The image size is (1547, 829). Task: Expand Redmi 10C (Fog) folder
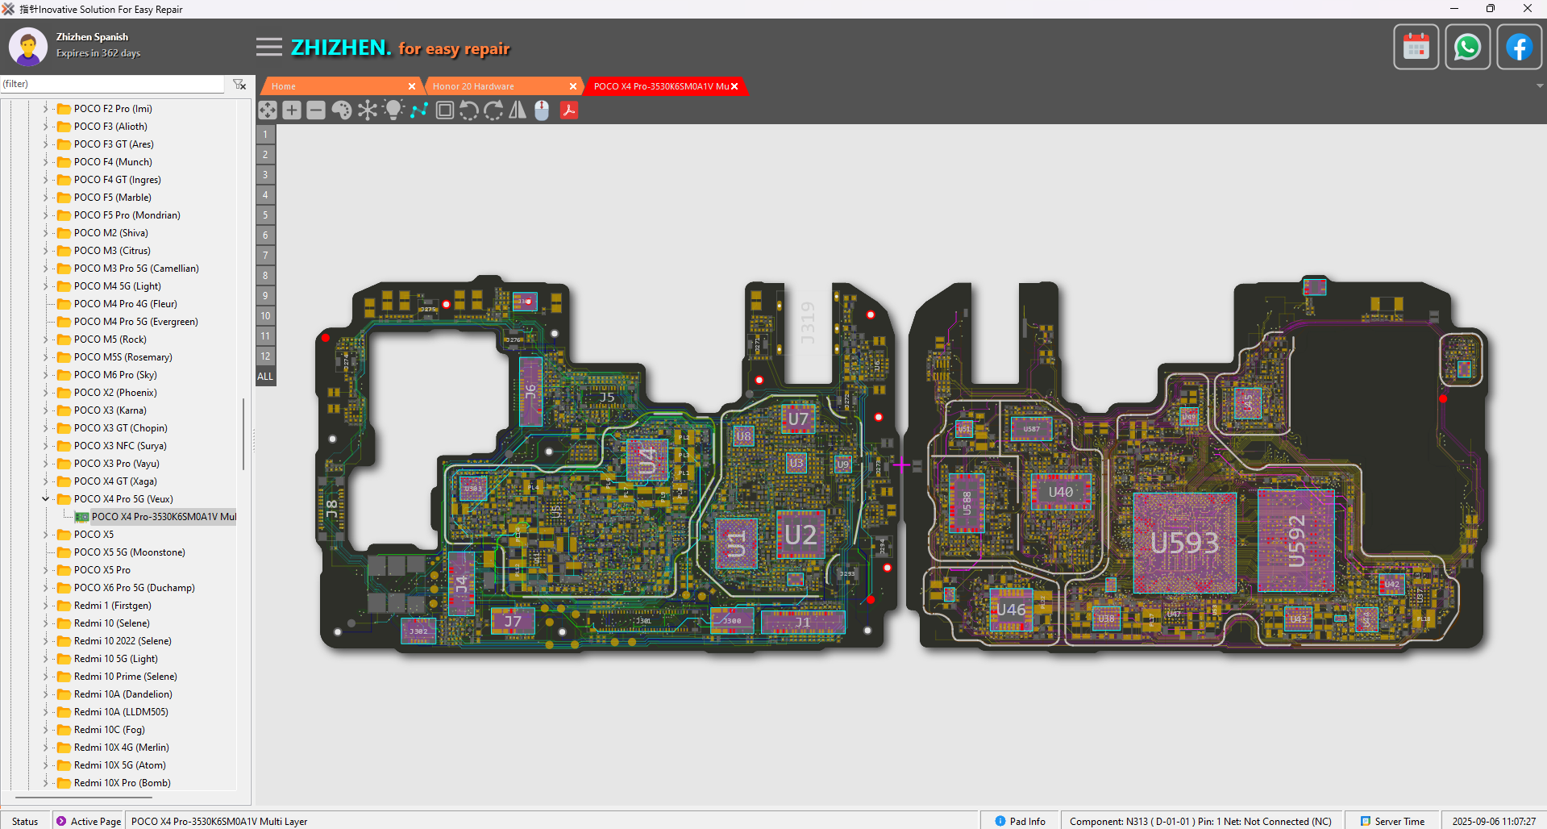46,729
